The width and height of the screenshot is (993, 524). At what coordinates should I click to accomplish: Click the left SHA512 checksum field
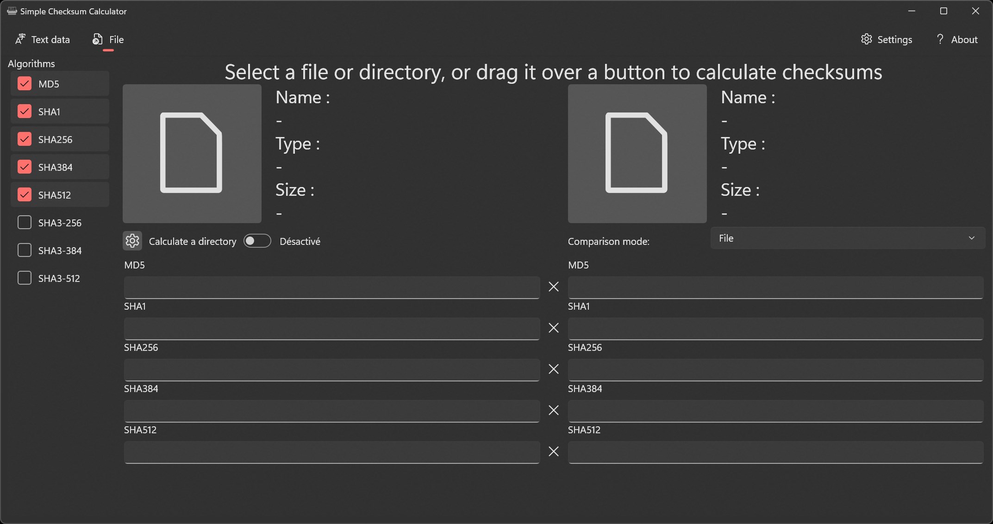(x=332, y=452)
